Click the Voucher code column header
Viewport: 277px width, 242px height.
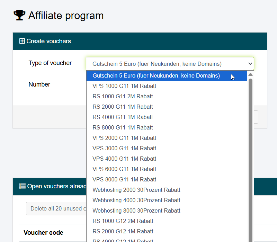click(x=43, y=232)
